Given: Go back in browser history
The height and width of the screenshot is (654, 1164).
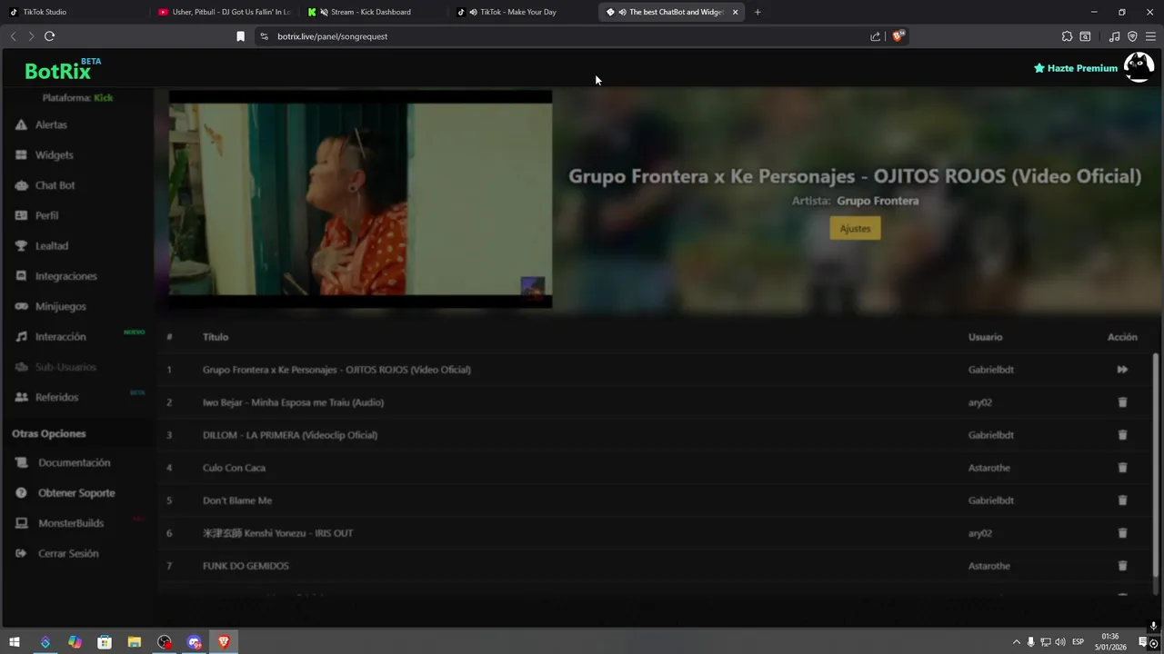Looking at the screenshot, I should 13,36.
